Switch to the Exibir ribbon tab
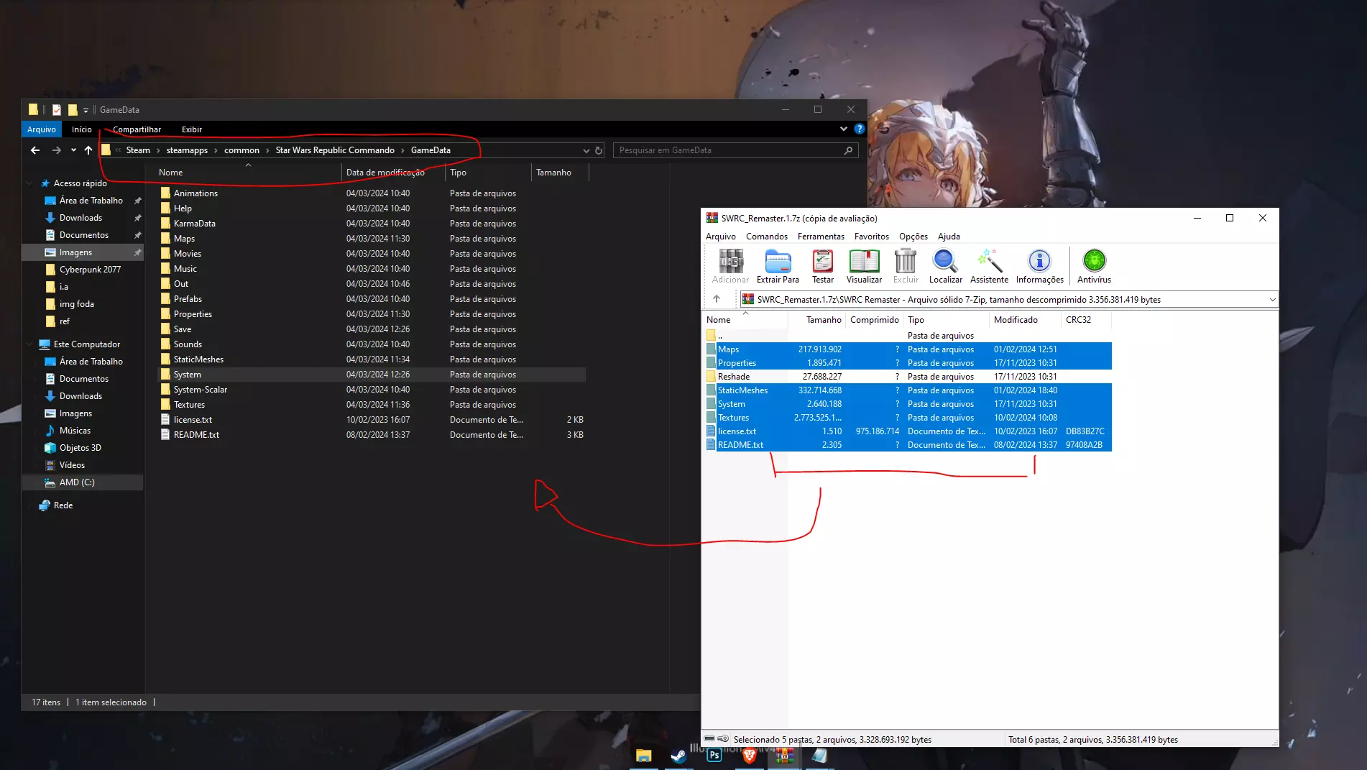This screenshot has width=1367, height=770. 191,129
